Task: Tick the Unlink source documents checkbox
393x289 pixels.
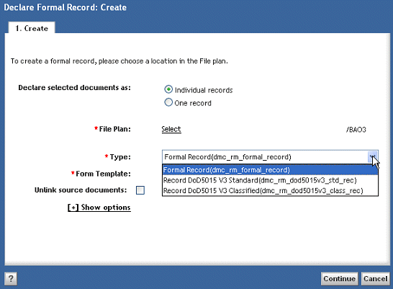Action: (x=140, y=190)
